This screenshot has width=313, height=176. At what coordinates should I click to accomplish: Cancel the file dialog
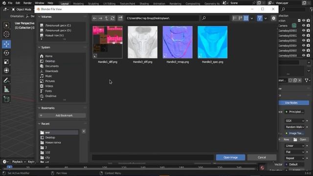[x=262, y=157]
